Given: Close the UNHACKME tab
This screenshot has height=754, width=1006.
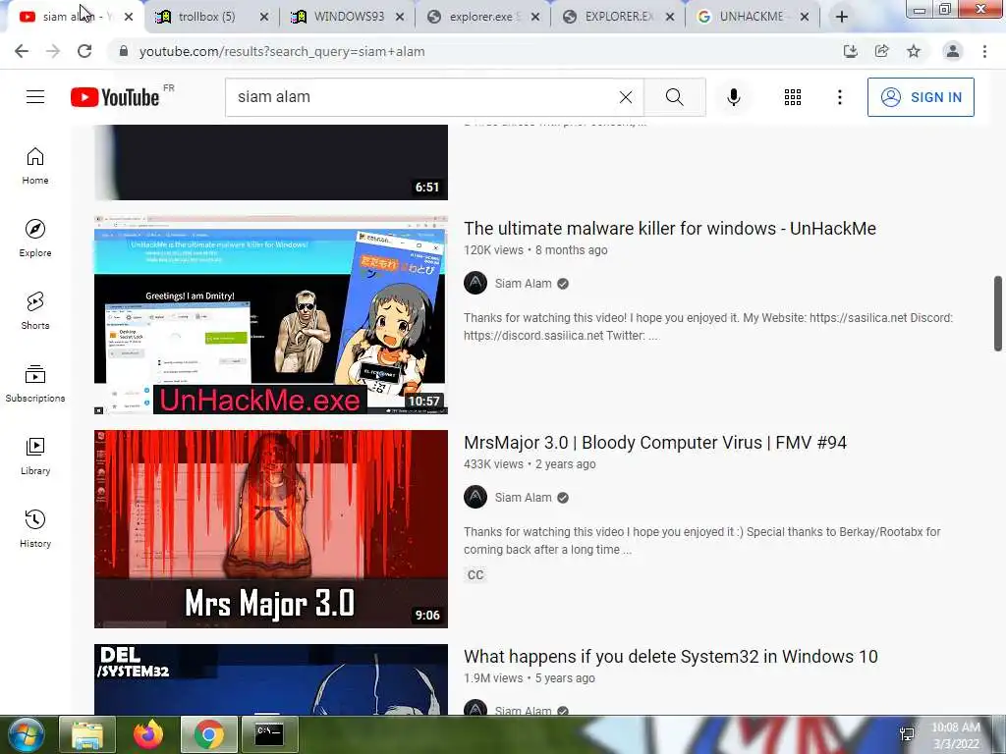Looking at the screenshot, I should coord(805,17).
